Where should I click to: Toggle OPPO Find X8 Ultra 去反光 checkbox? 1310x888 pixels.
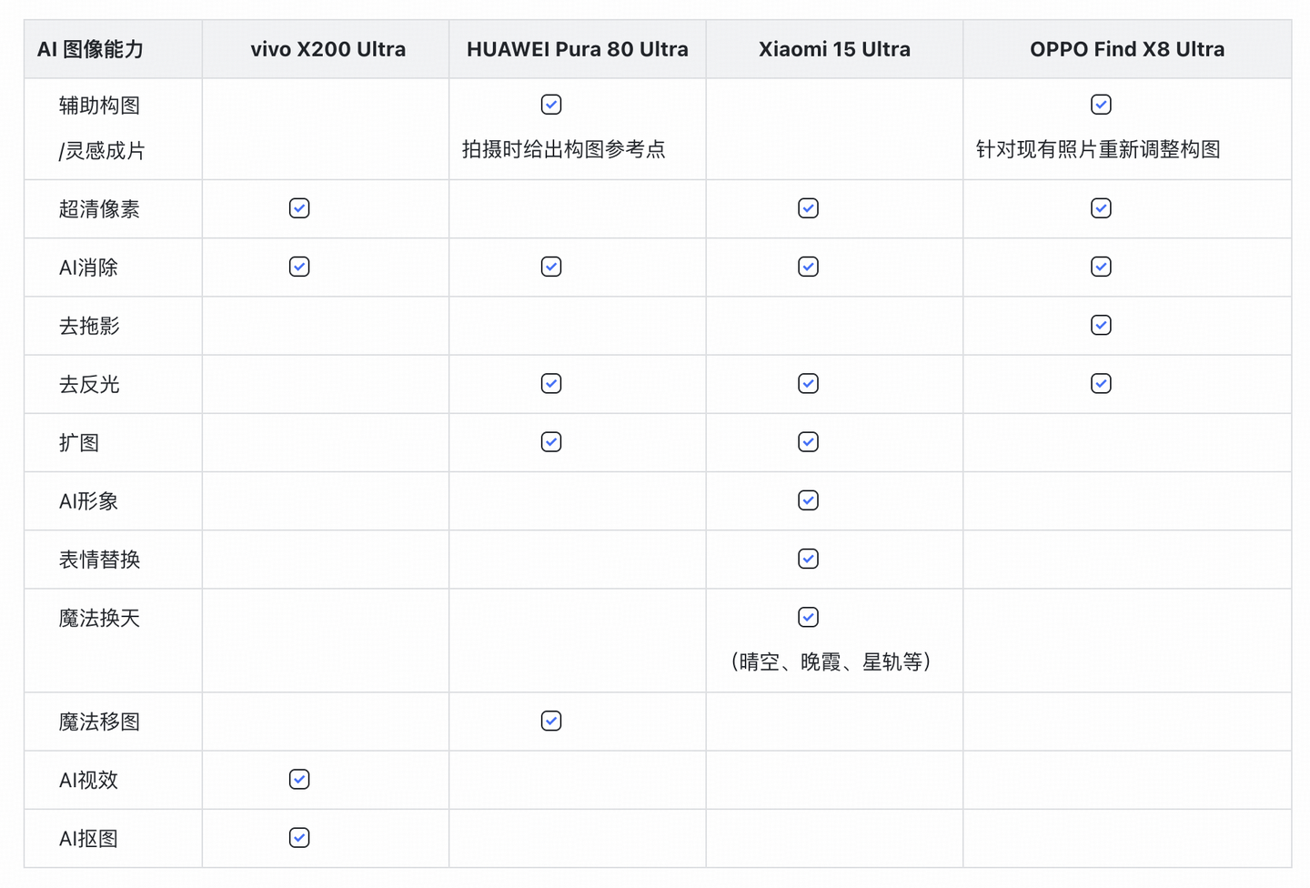(1101, 383)
